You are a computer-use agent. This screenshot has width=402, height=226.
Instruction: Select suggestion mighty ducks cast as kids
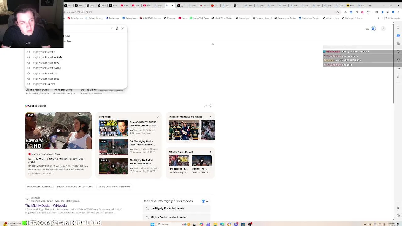coord(76,57)
